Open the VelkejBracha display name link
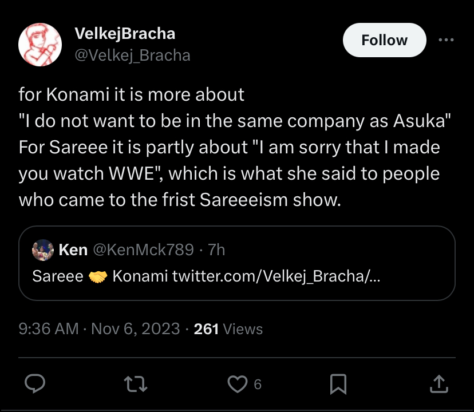The height and width of the screenshot is (412, 474). click(x=125, y=34)
